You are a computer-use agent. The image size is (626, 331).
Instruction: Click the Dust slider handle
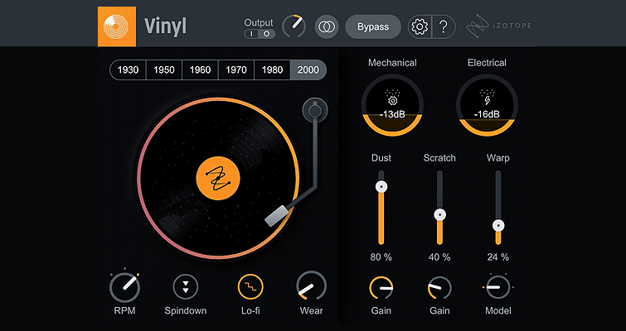tap(381, 188)
